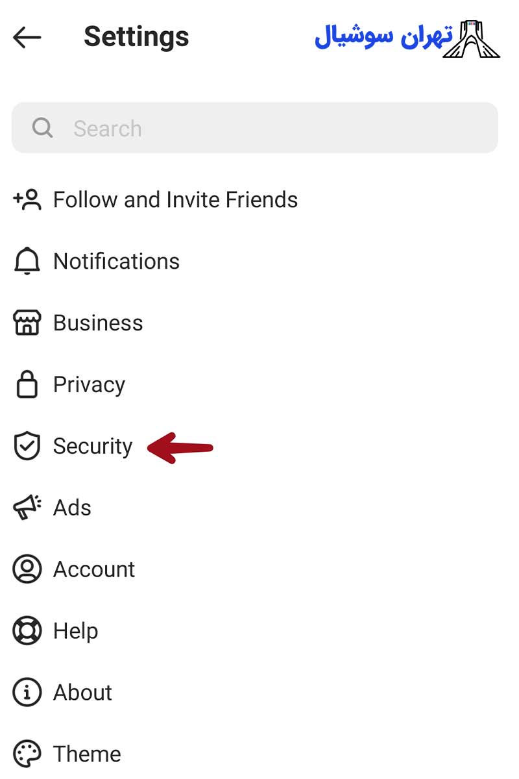This screenshot has height=779, width=519.
Task: Tap the Security shield icon
Action: click(27, 446)
